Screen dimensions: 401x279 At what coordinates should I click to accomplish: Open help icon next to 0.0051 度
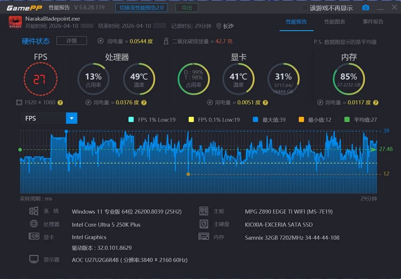(265, 102)
